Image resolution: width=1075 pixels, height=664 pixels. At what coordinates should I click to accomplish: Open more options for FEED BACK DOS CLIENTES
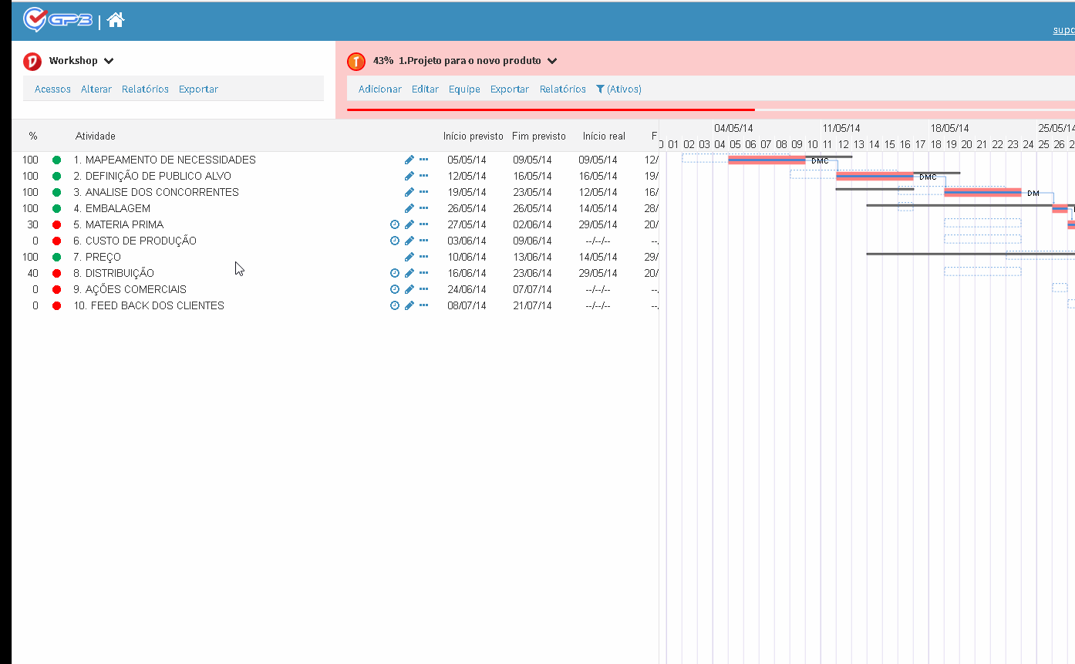point(423,305)
